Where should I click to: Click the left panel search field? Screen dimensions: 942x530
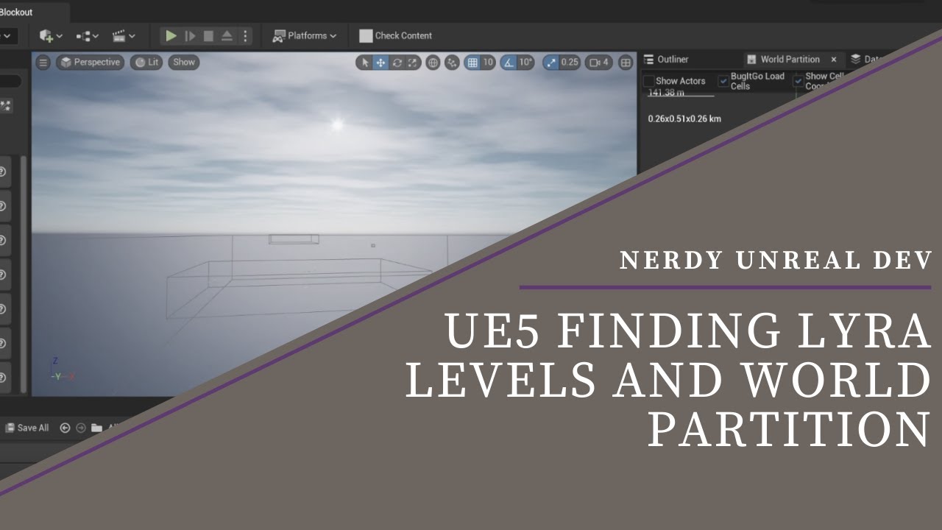coord(10,81)
